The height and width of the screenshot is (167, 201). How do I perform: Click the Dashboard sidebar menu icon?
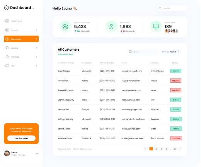pyautogui.click(x=7, y=21)
